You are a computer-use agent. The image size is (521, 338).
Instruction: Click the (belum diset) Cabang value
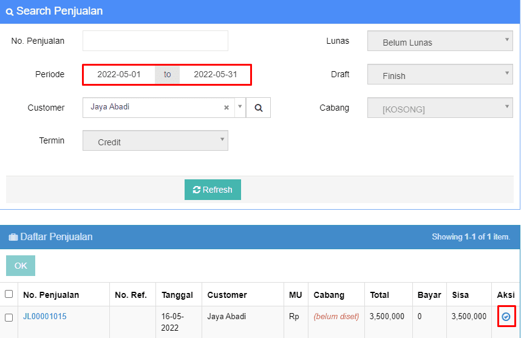(336, 317)
